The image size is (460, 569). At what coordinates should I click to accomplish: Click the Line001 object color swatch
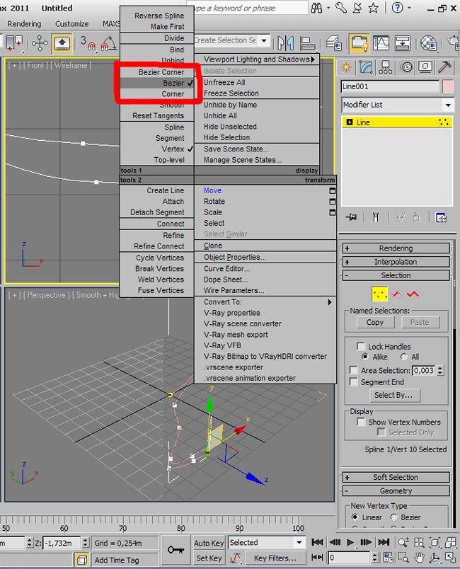448,86
